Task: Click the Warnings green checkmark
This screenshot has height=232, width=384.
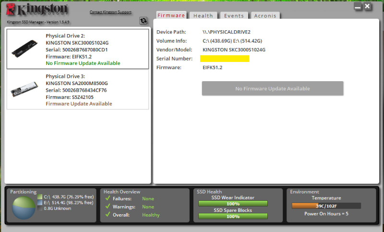Action: [x=108, y=206]
